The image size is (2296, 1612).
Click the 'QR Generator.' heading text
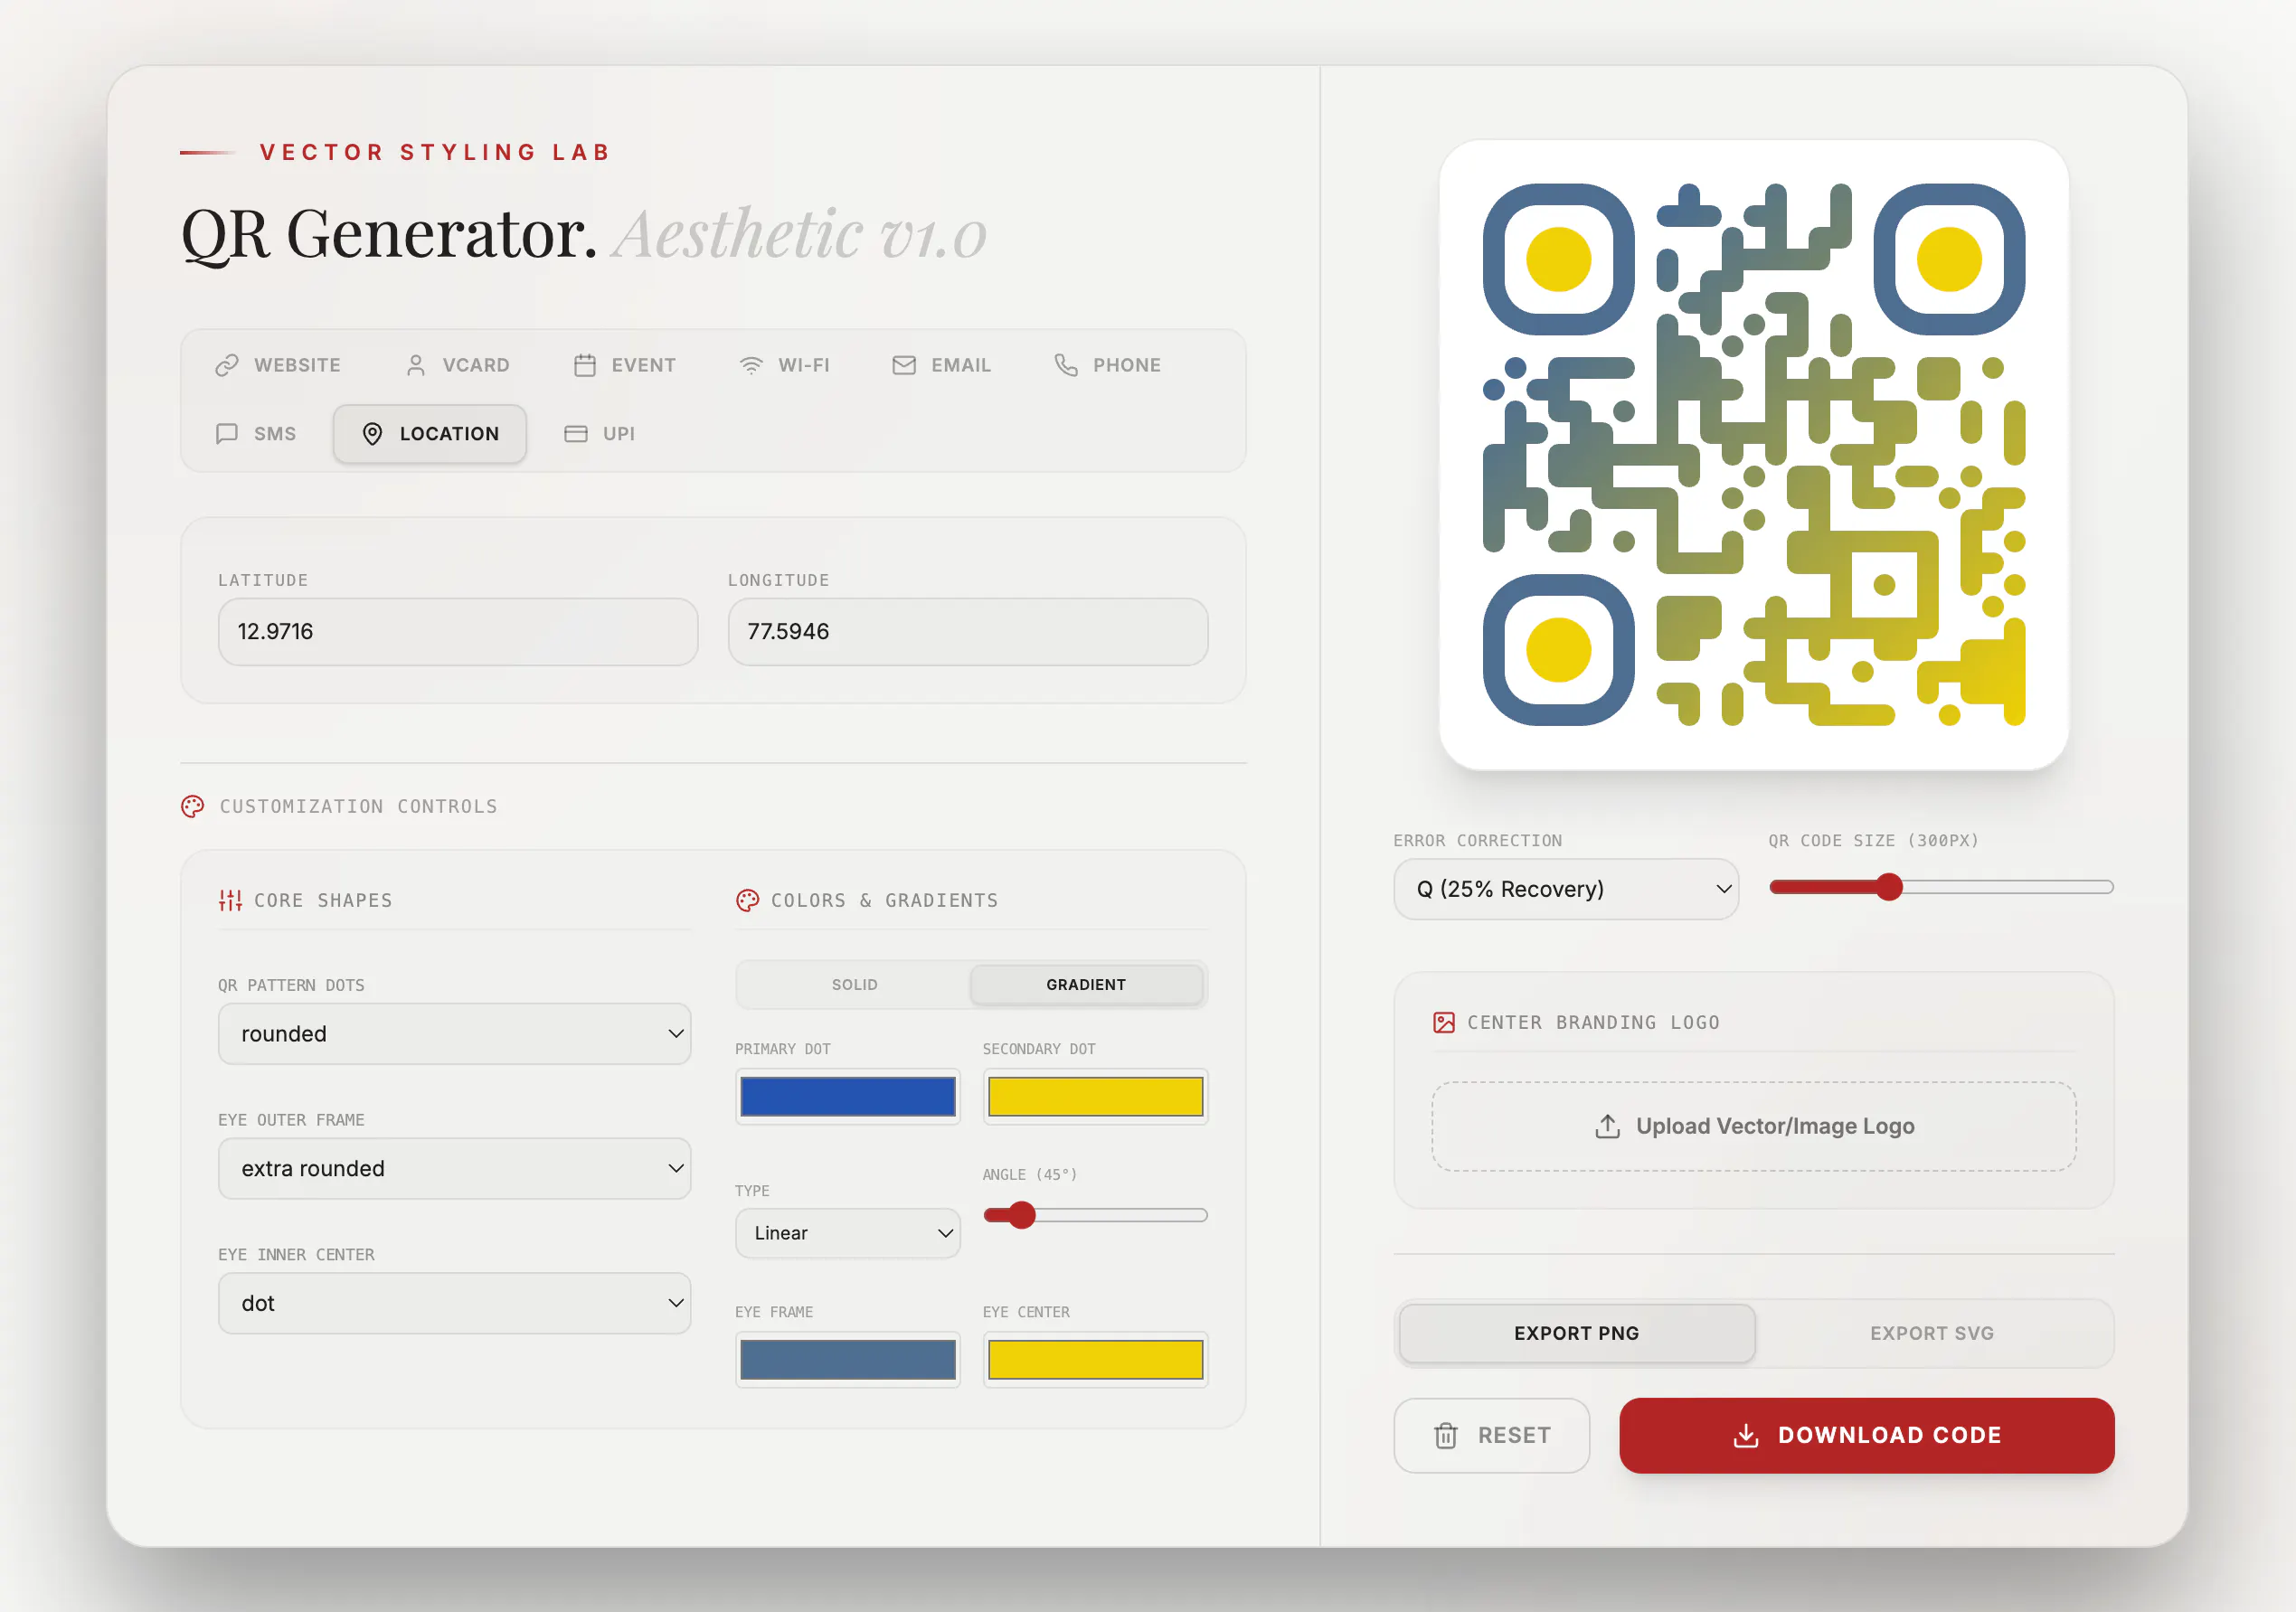[x=389, y=234]
